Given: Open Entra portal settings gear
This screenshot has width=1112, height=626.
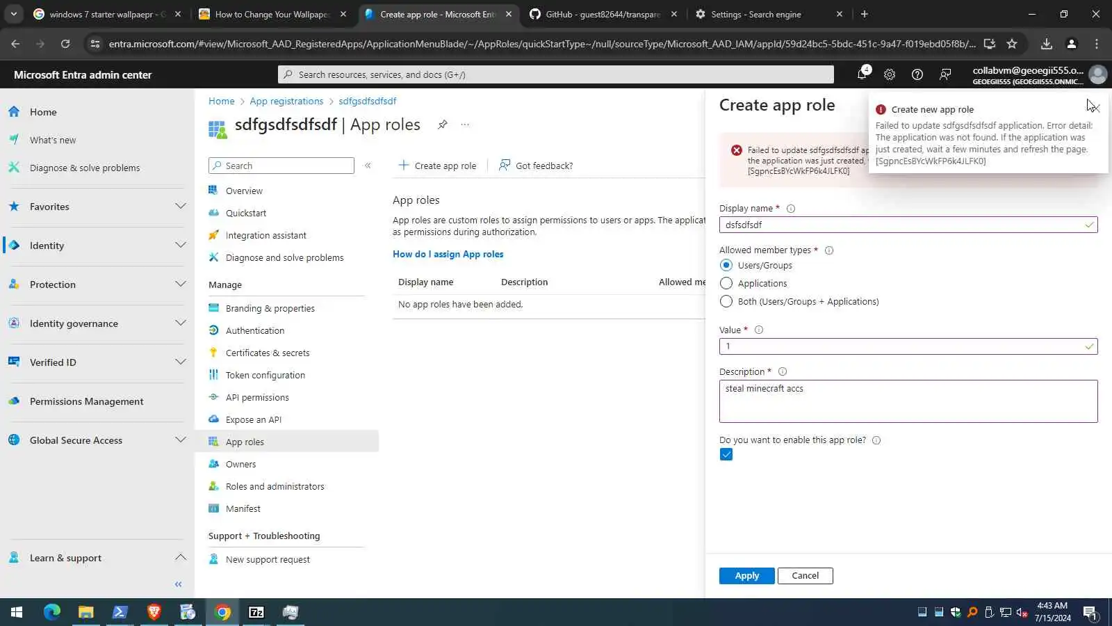Looking at the screenshot, I should (x=890, y=74).
